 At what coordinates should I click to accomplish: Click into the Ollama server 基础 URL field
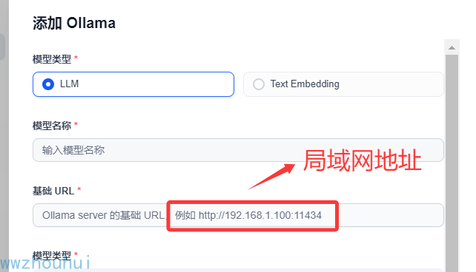coord(238,215)
